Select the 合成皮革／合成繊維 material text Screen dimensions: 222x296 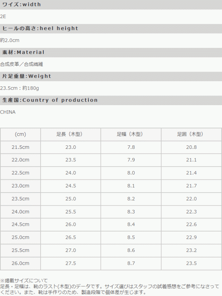(x=22, y=64)
